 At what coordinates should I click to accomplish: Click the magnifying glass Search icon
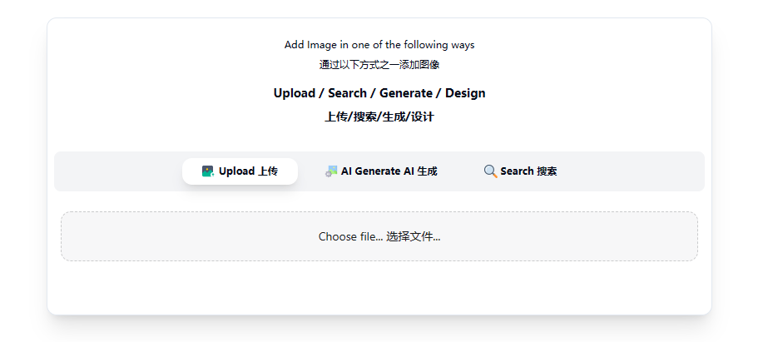pos(491,171)
